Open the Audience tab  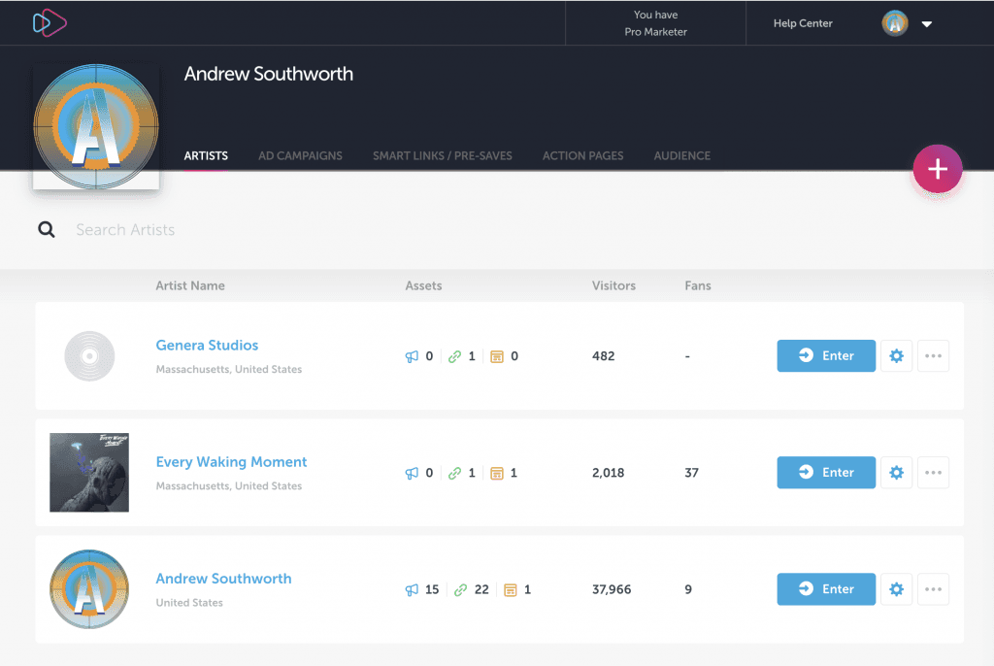click(682, 155)
